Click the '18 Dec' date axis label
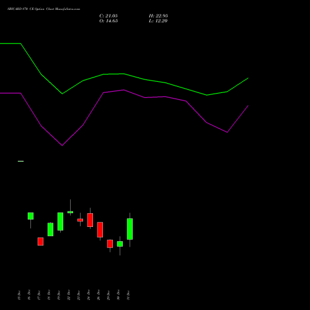The width and height of the screenshot is (310, 310). tap(49, 295)
